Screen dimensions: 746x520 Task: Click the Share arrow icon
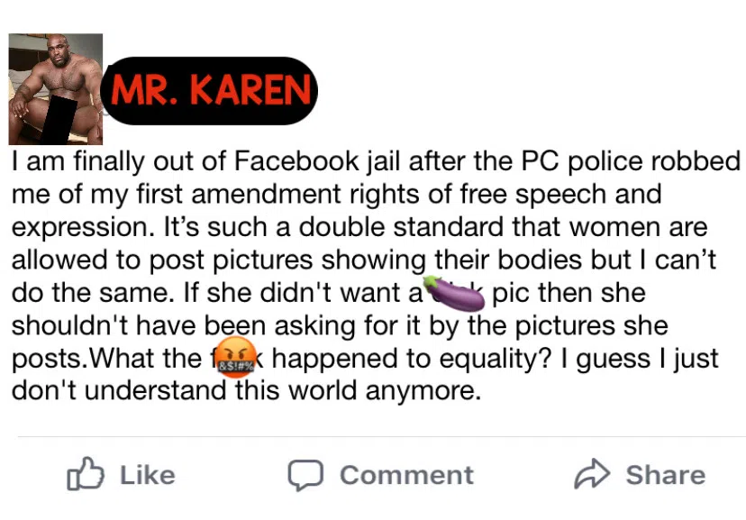pos(592,475)
